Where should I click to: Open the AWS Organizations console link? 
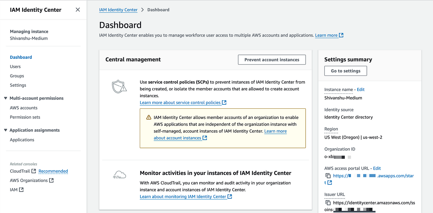29,180
